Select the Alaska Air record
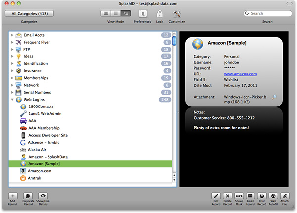The image size is (297, 213). (91, 150)
